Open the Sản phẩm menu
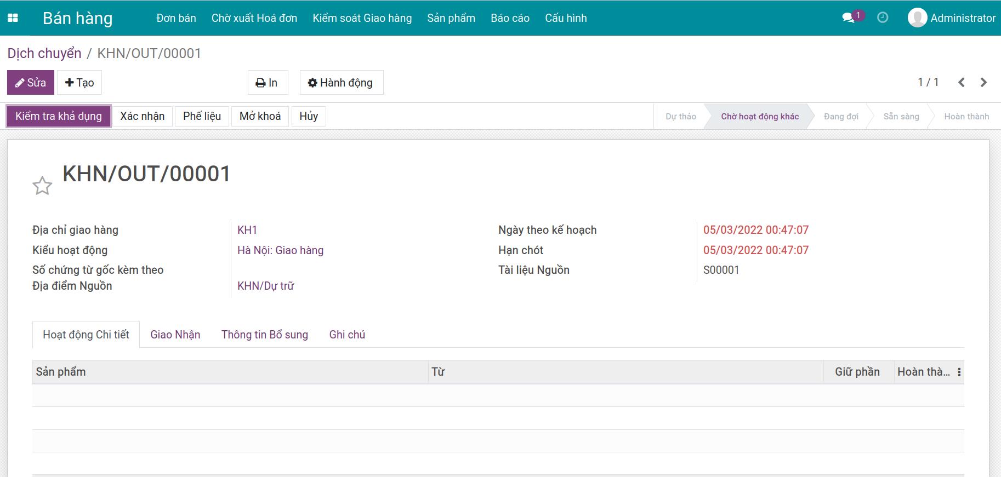This screenshot has height=477, width=1001. click(451, 18)
